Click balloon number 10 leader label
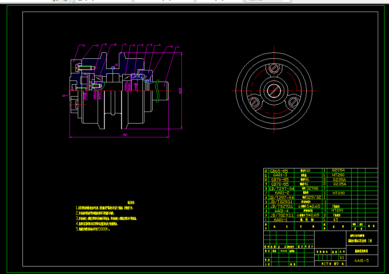Image resolution: width=389 pixels, height=274 pixels. click(97, 45)
